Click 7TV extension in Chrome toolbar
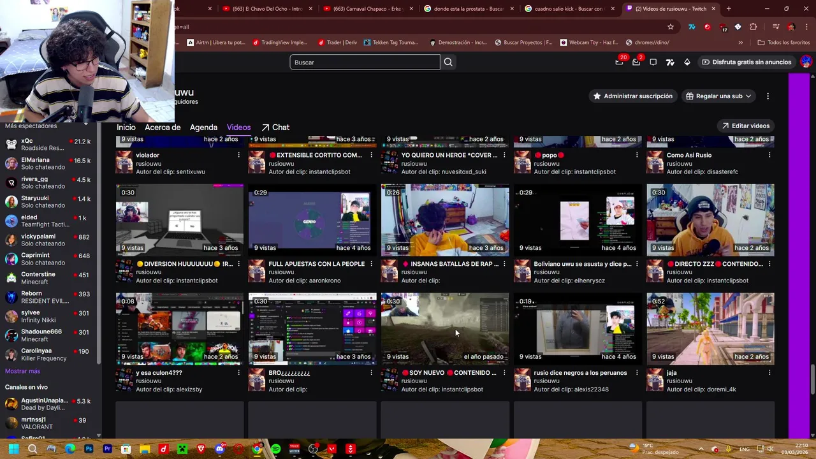 692,27
